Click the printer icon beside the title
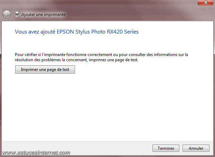 coord(17,14)
